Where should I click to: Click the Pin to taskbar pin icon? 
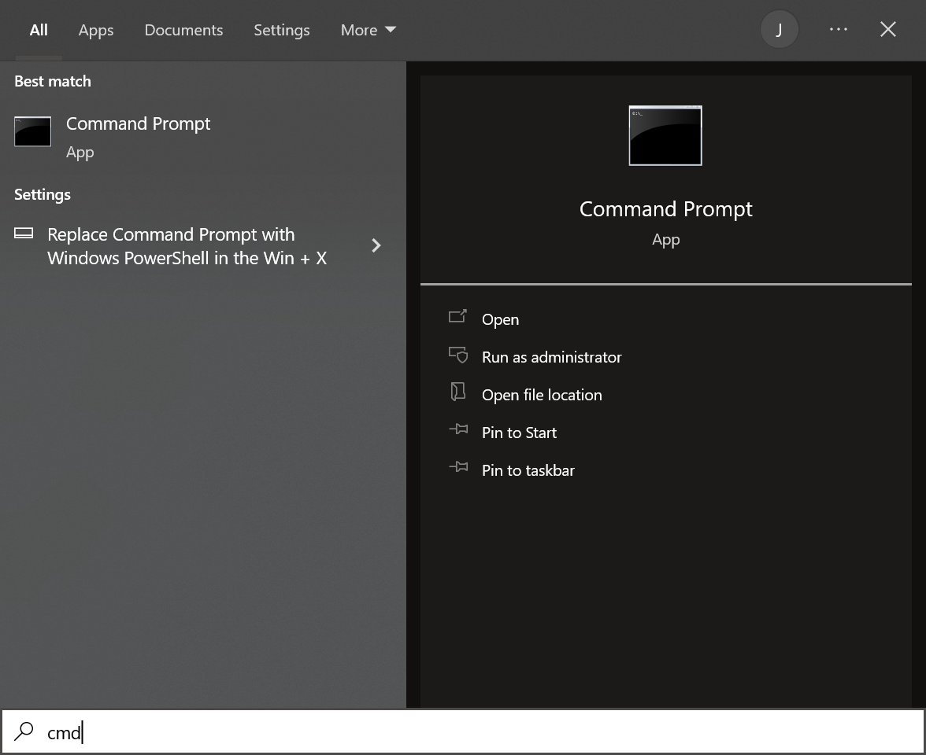coord(458,467)
